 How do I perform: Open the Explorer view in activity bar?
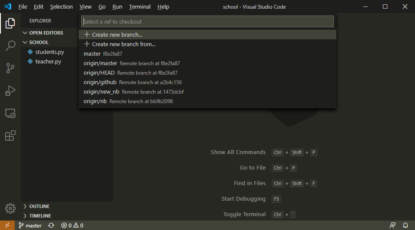pyautogui.click(x=10, y=23)
